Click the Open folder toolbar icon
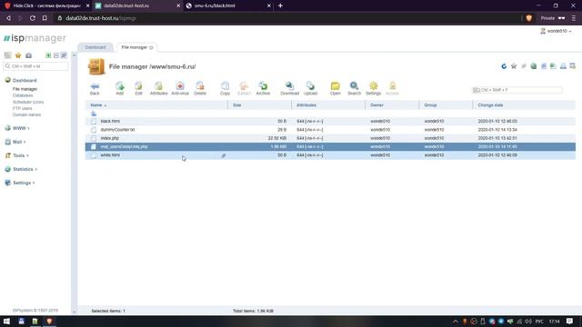This screenshot has height=327, width=582. [x=336, y=89]
